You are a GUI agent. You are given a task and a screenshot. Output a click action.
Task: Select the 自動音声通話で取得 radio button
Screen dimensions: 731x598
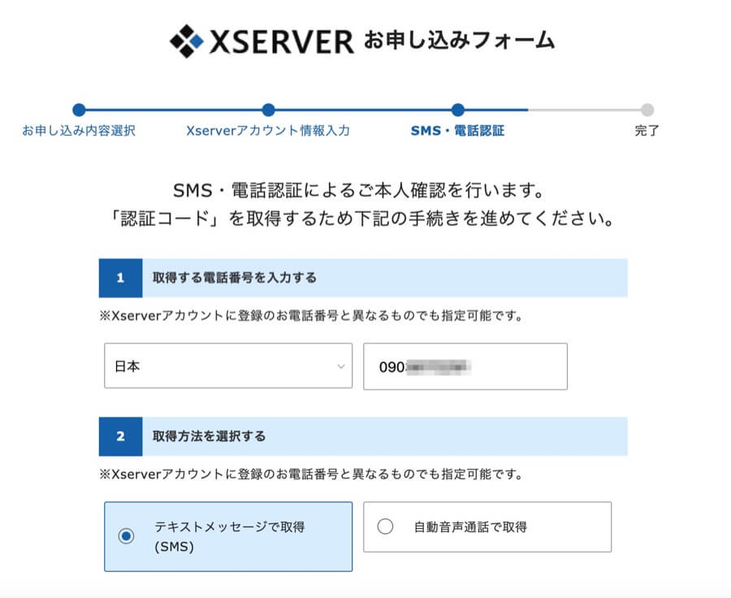(x=385, y=526)
